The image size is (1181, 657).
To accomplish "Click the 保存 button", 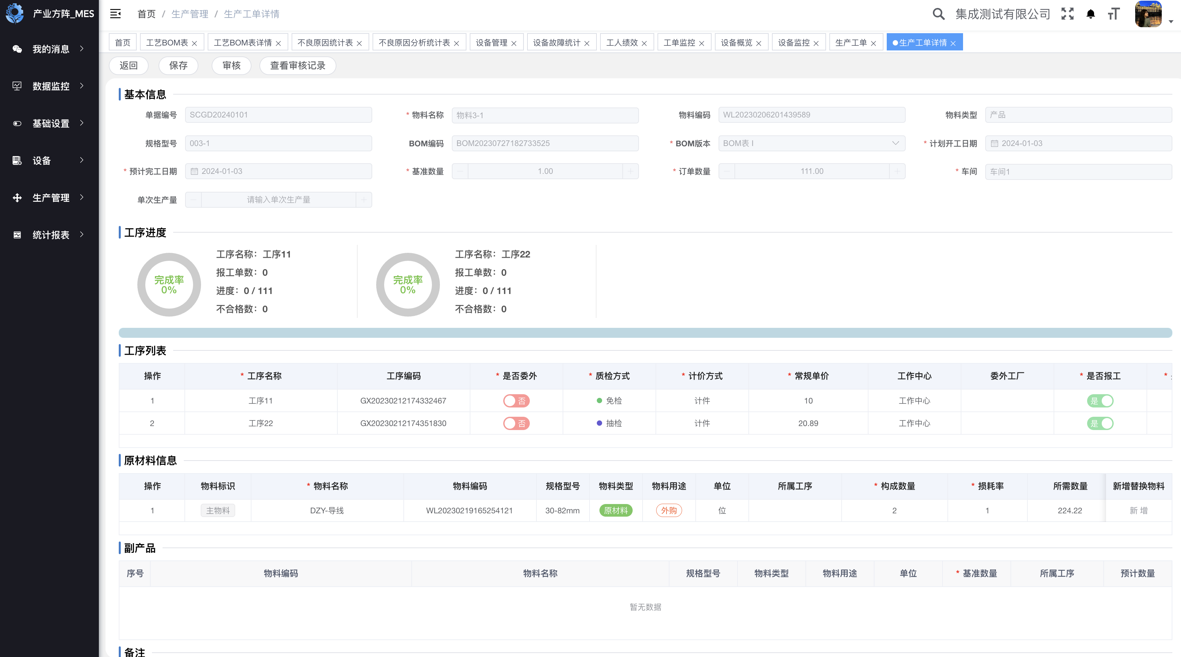I will (x=178, y=66).
